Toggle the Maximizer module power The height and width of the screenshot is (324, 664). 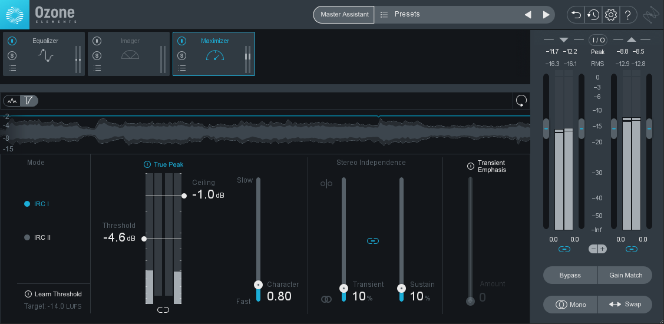tap(181, 41)
